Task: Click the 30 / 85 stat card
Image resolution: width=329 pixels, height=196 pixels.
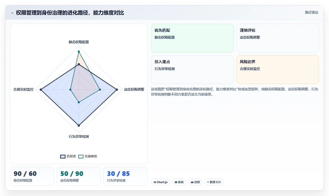Action: pyautogui.click(x=125, y=176)
